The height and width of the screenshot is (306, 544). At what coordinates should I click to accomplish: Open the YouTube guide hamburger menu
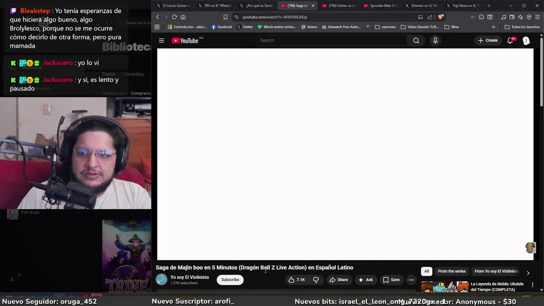pos(161,40)
